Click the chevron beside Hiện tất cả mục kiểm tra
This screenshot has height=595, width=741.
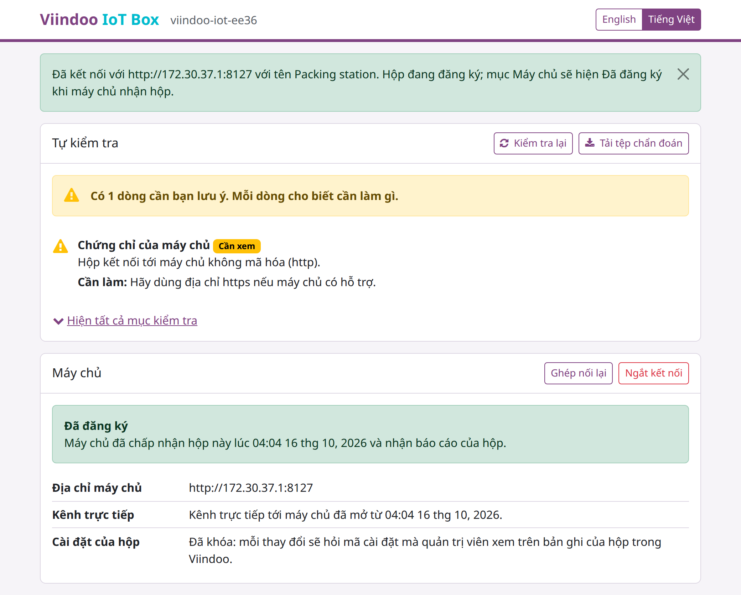[x=58, y=321]
